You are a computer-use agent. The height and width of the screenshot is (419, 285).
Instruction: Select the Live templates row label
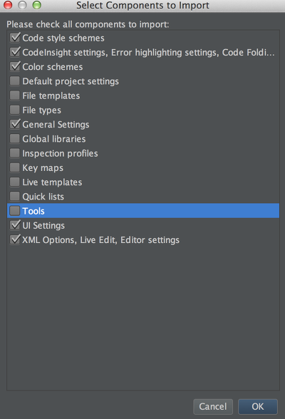[52, 182]
